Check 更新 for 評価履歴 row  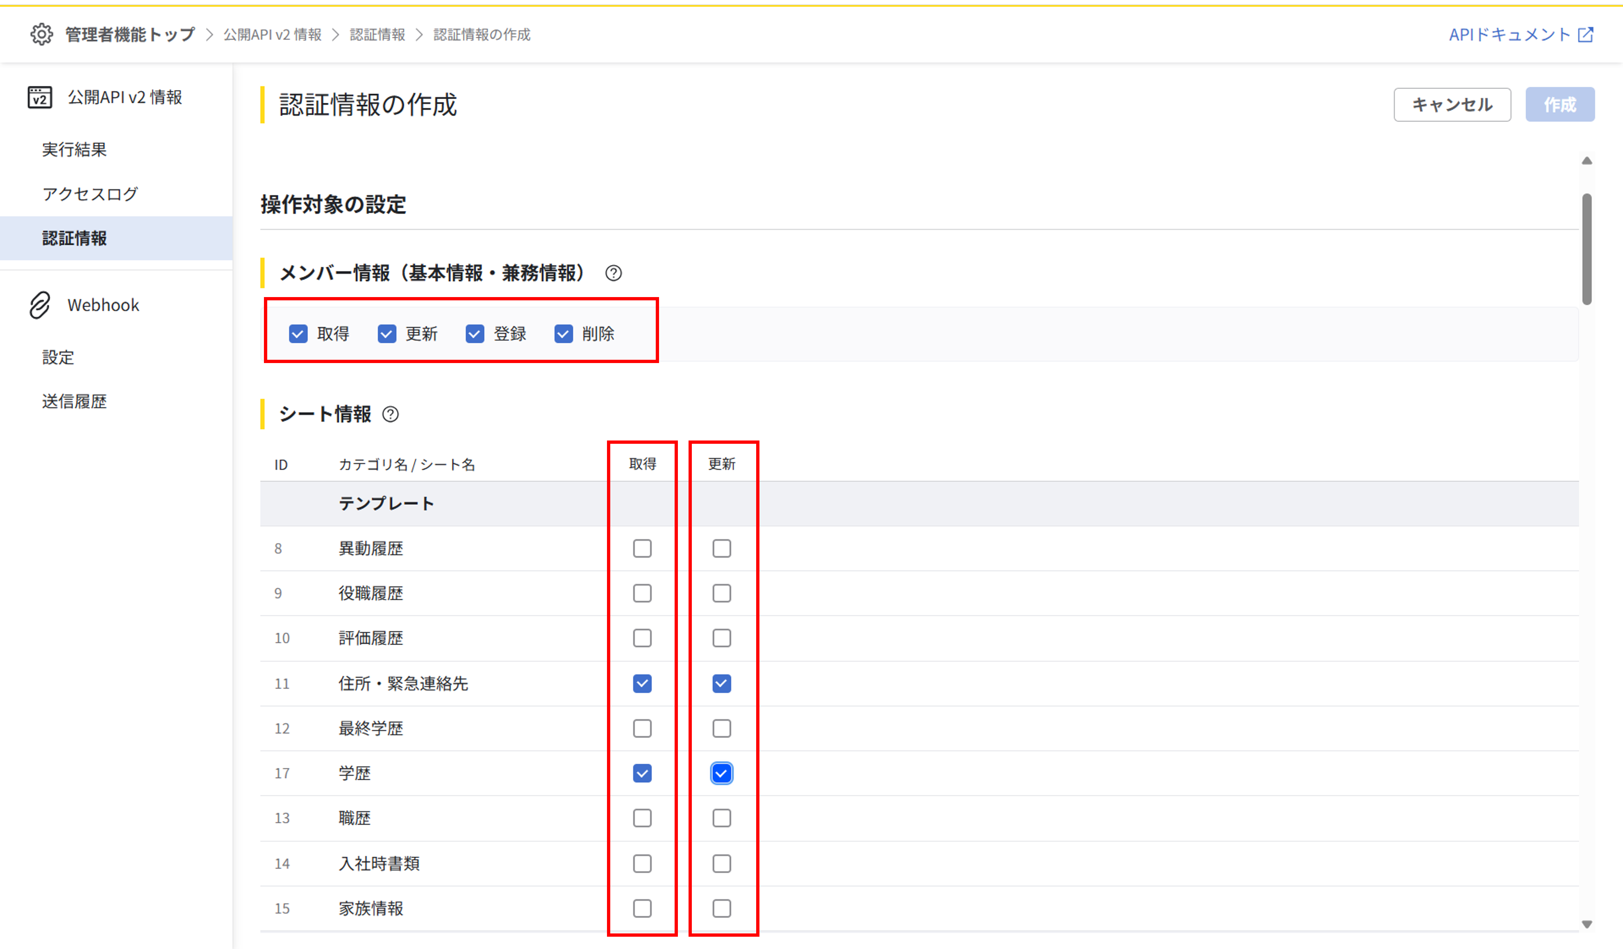[721, 638]
